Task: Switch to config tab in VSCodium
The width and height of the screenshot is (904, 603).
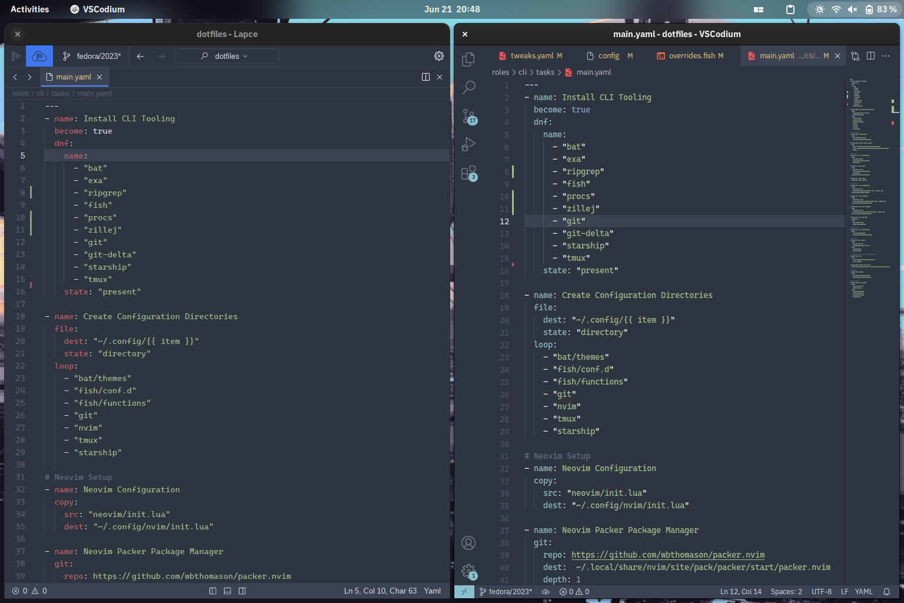Action: pos(609,56)
